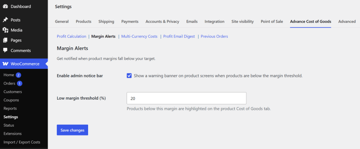Image resolution: width=360 pixels, height=149 pixels.
Task: Open Import / Export Costs submenu item
Action: click(x=22, y=142)
